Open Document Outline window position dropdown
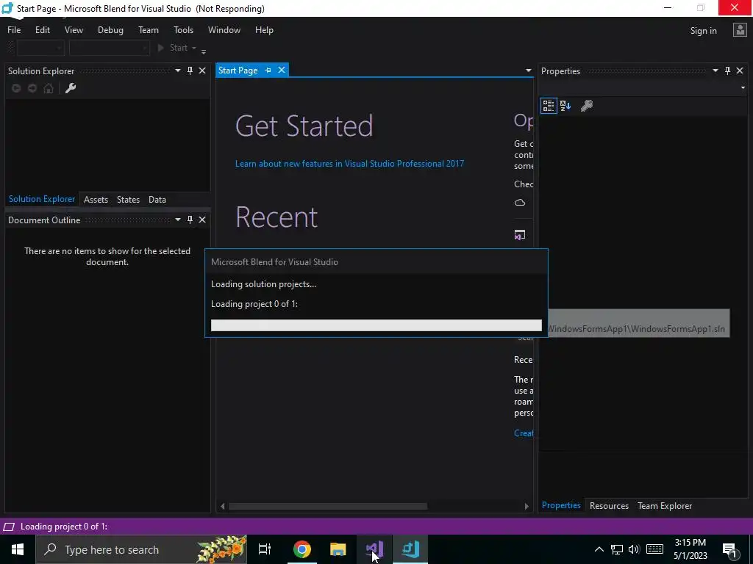The width and height of the screenshot is (753, 564). tap(178, 220)
